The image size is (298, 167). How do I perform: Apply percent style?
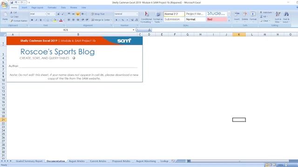coord(123,20)
